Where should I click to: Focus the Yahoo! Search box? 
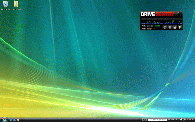click(x=157, y=120)
